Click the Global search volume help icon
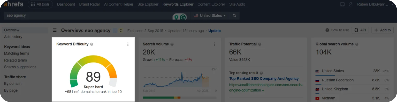397x102 pixels. [x=357, y=44]
